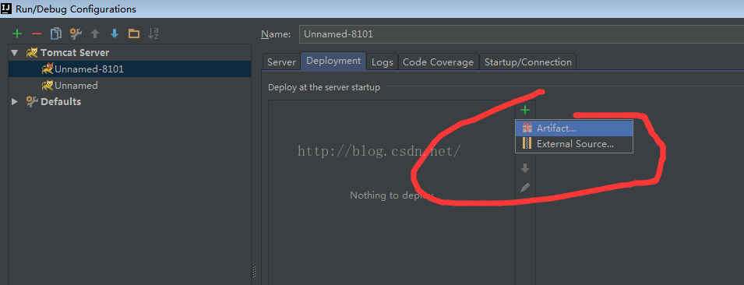The image size is (744, 285).
Task: Collapse the Tomcat Server tree node
Action: [14, 53]
